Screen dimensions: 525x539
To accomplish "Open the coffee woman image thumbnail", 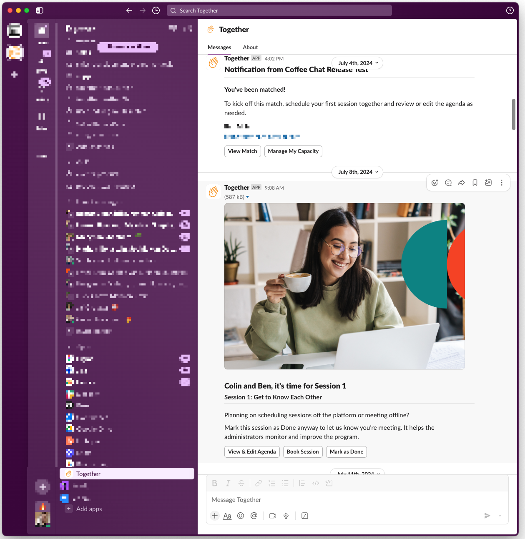I will [344, 286].
